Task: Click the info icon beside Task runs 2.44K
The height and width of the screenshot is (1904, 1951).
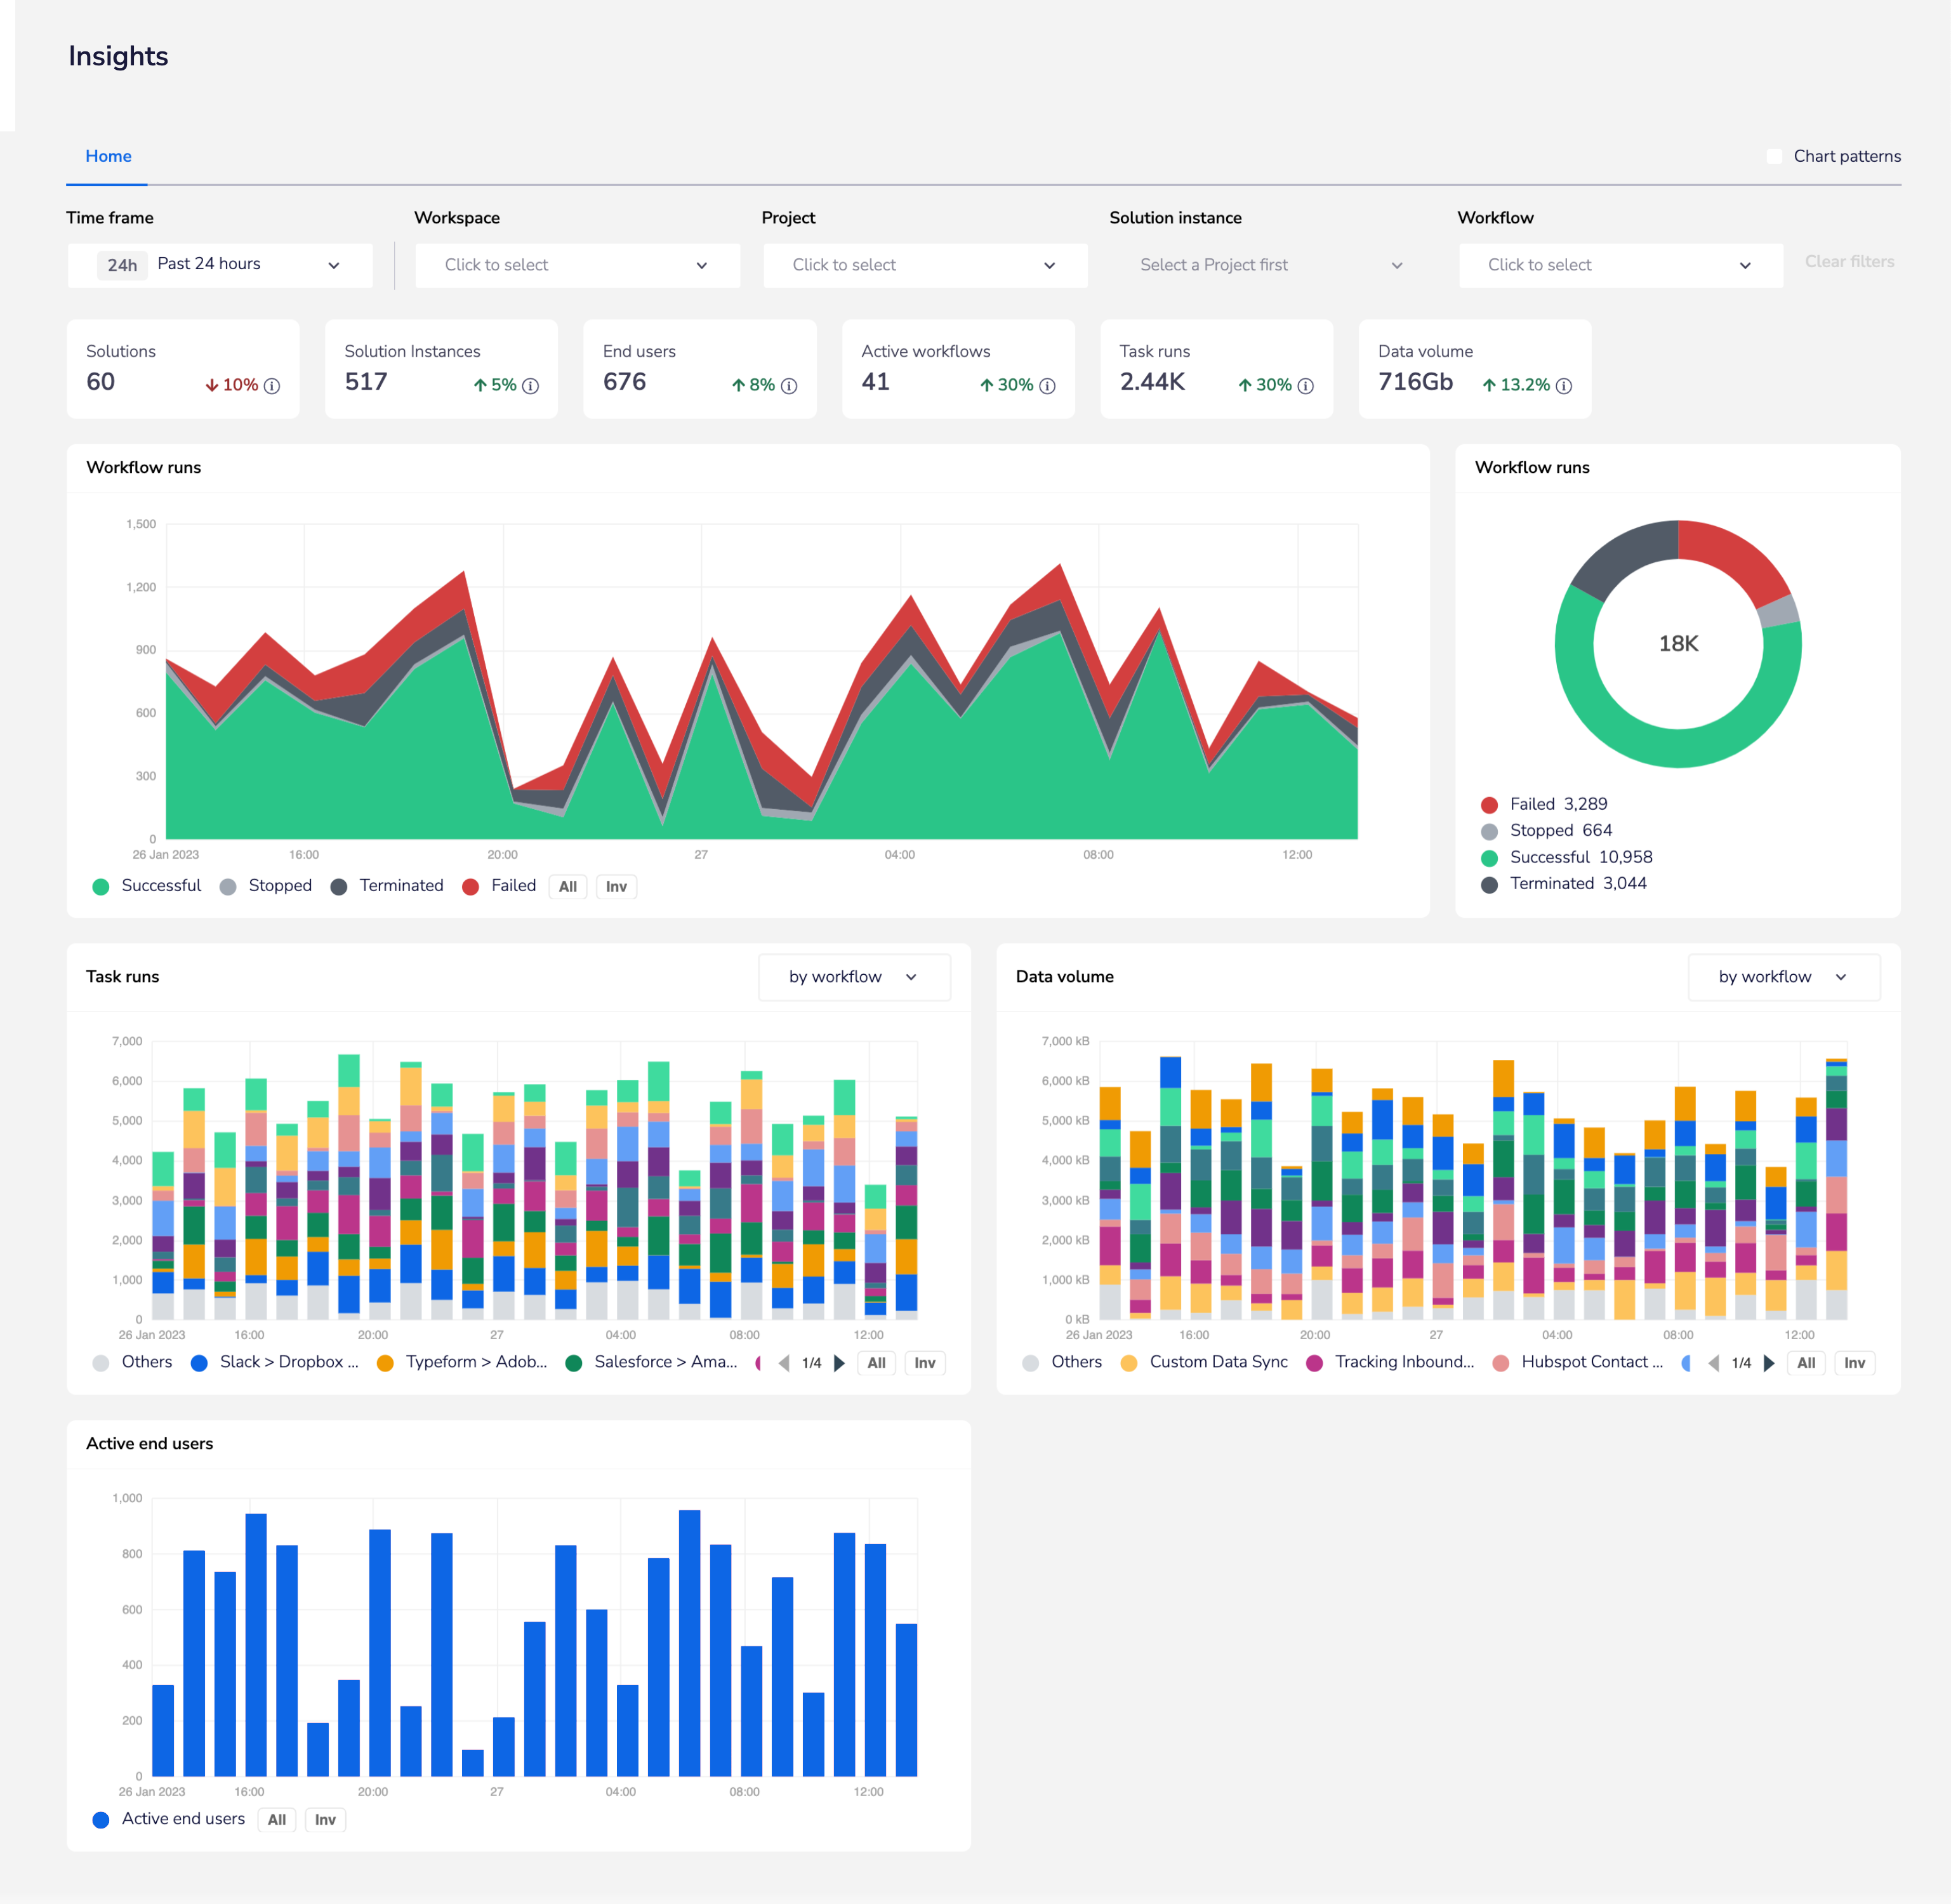Action: (1306, 385)
